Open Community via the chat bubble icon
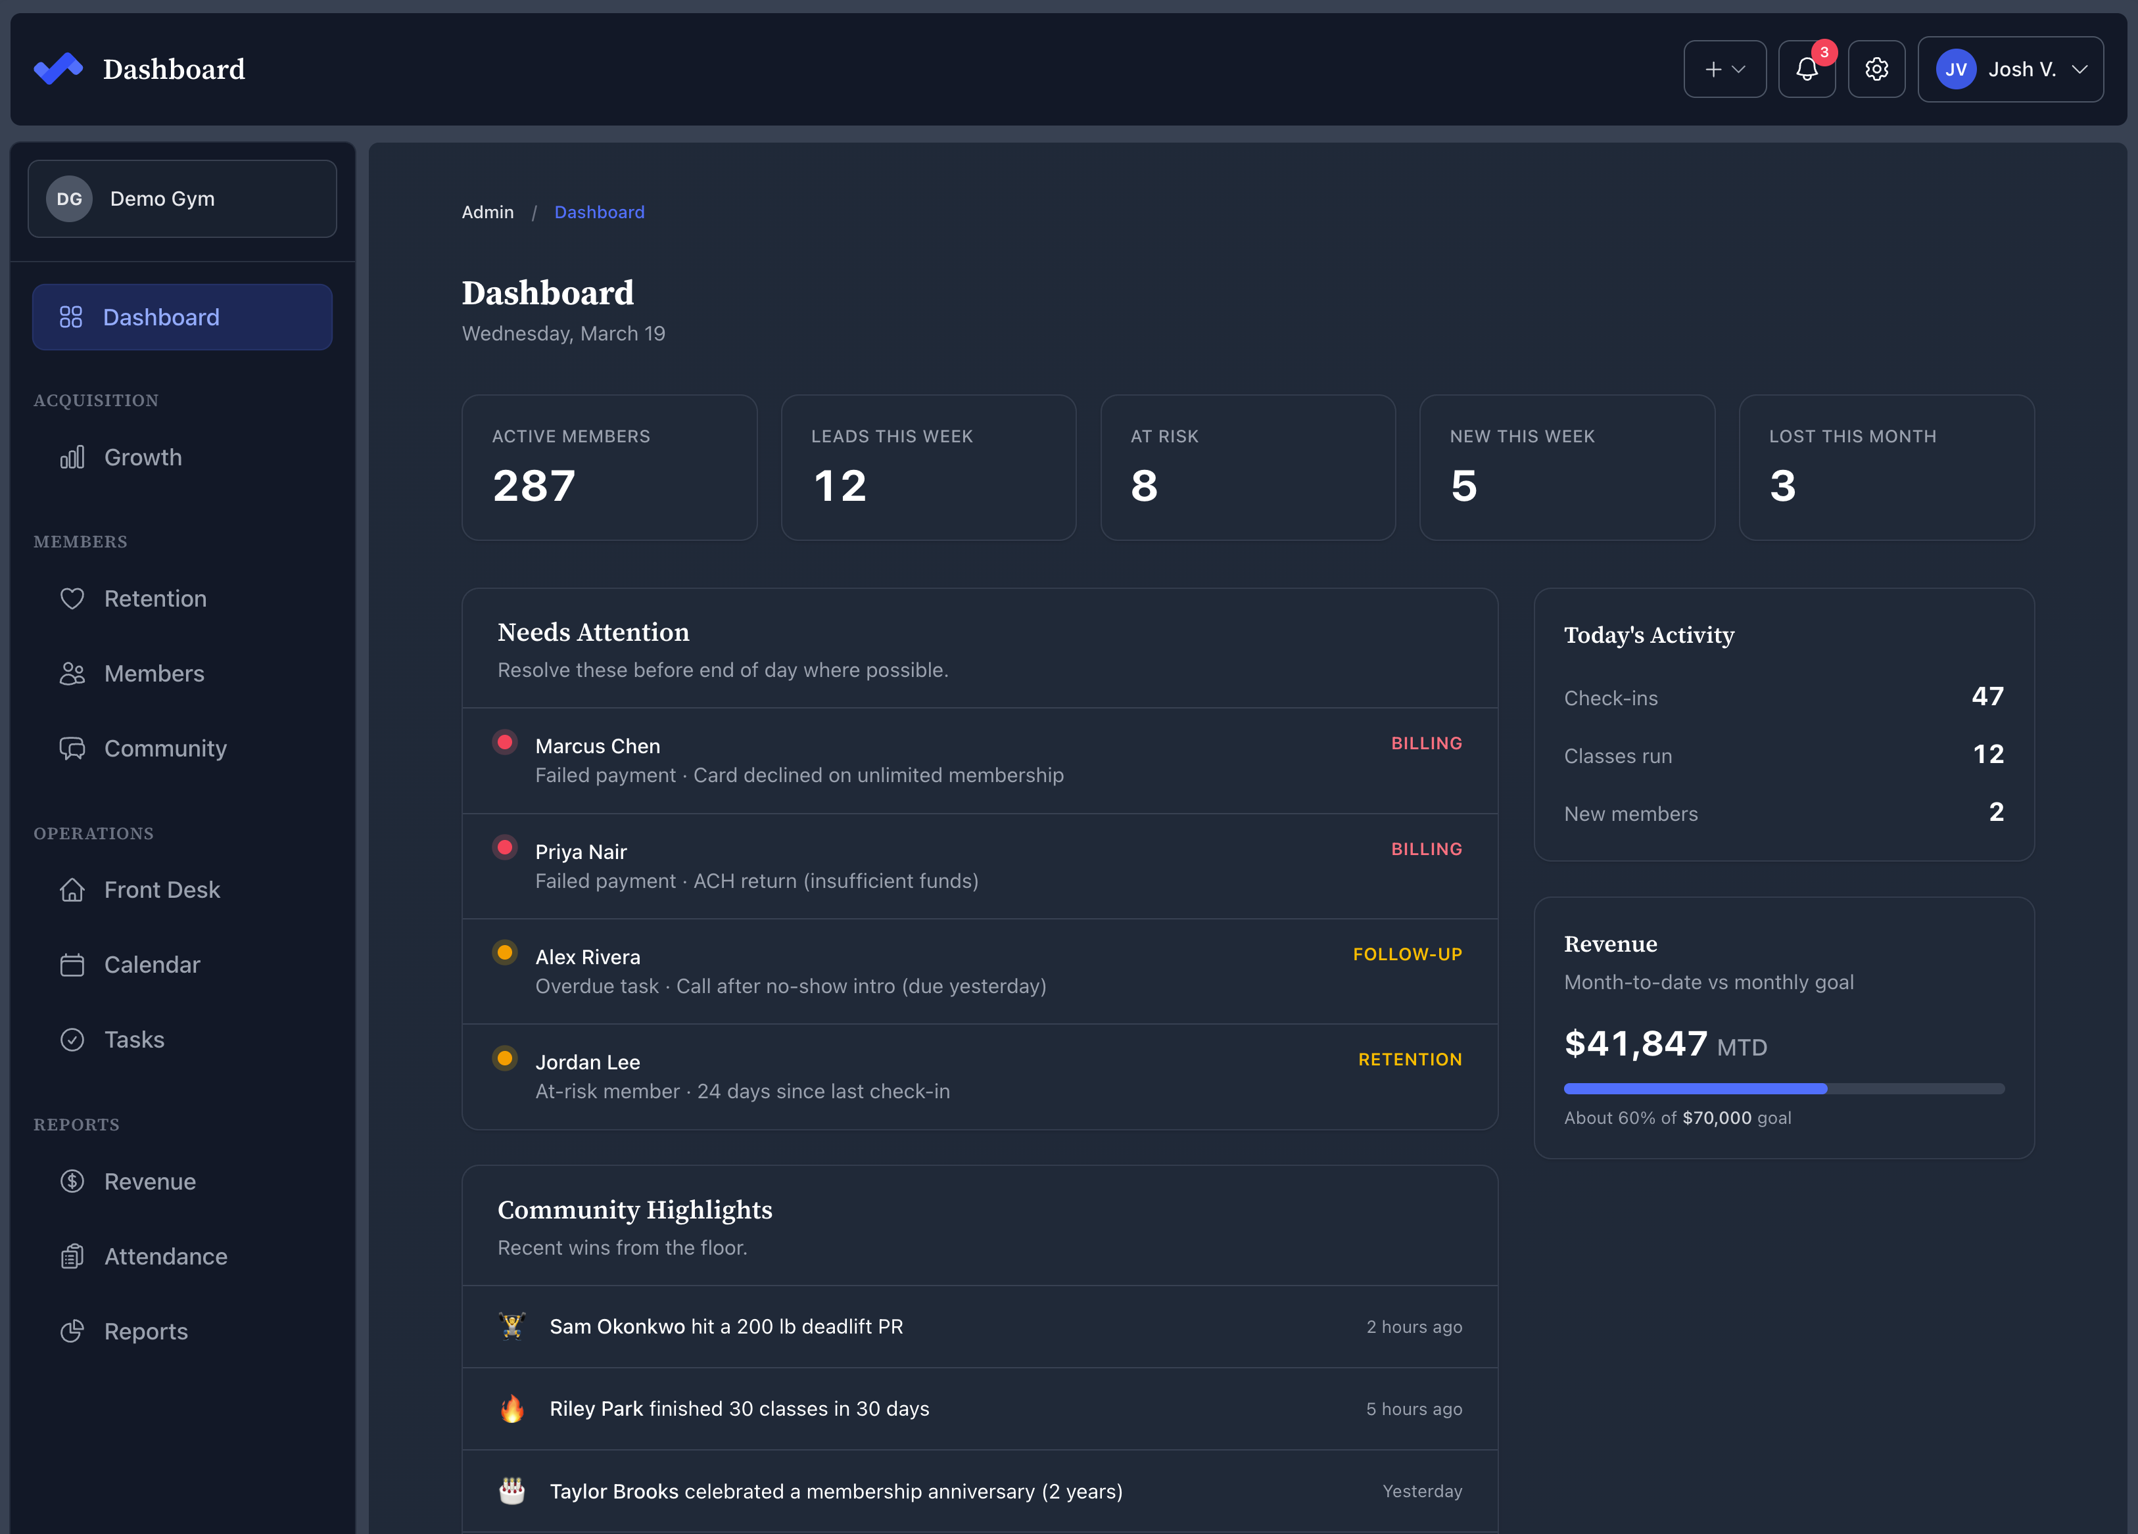This screenshot has width=2138, height=1534. [x=74, y=747]
